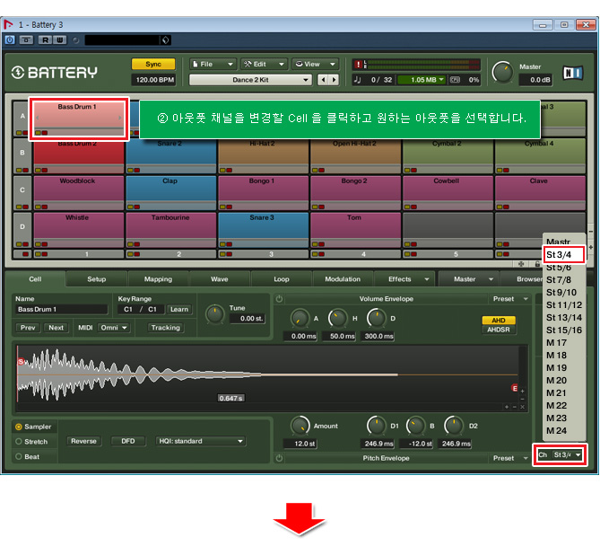Viewport: 600px width, 546px height.
Task: Click waveform zoom-in plus icon
Action: [x=507, y=407]
